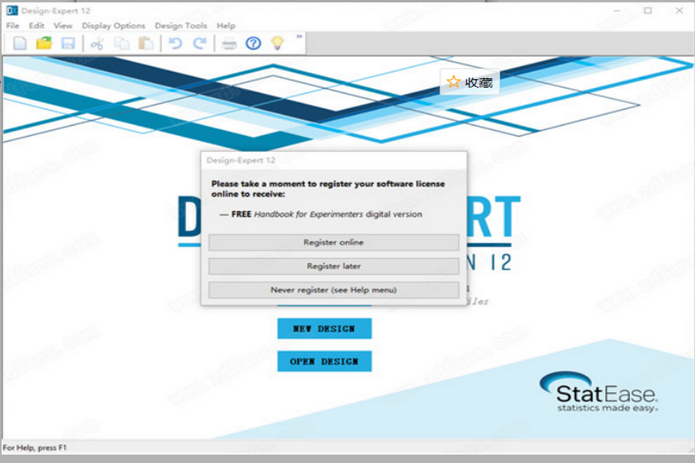
Task: Open the Help menu
Action: pyautogui.click(x=226, y=26)
